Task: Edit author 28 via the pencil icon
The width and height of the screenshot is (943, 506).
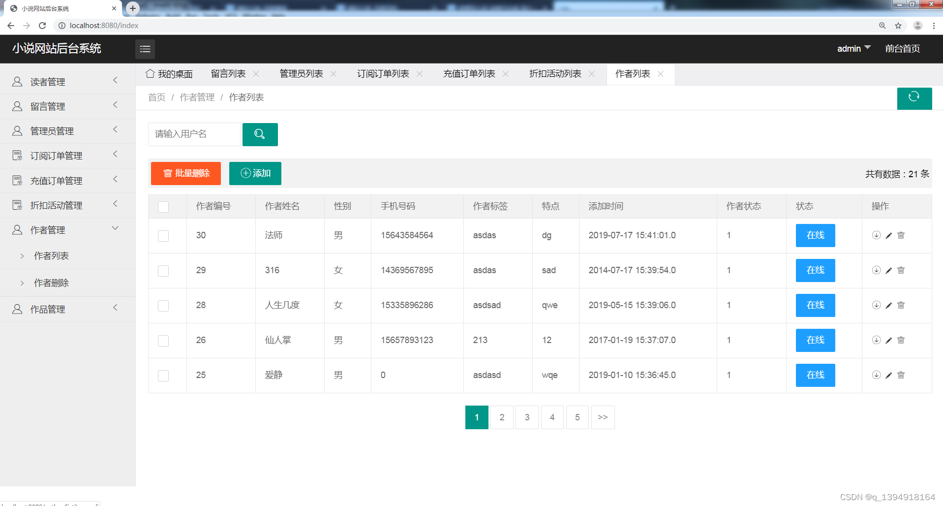Action: (x=888, y=305)
